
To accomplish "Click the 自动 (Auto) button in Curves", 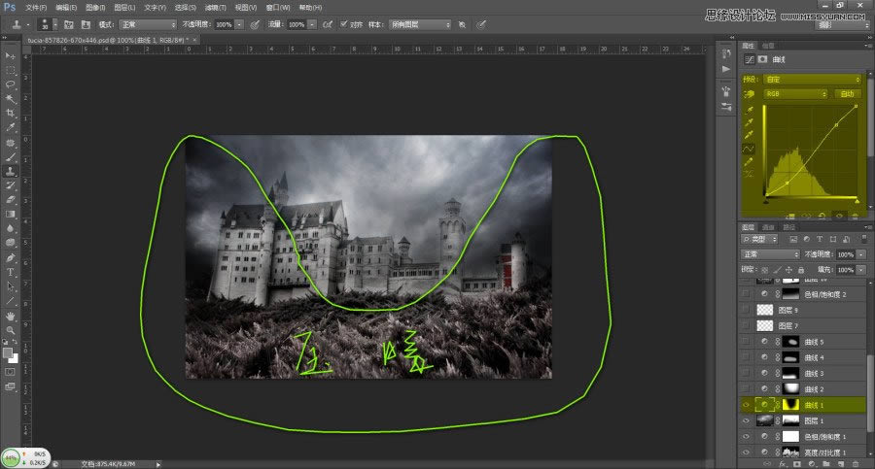I will click(x=848, y=94).
